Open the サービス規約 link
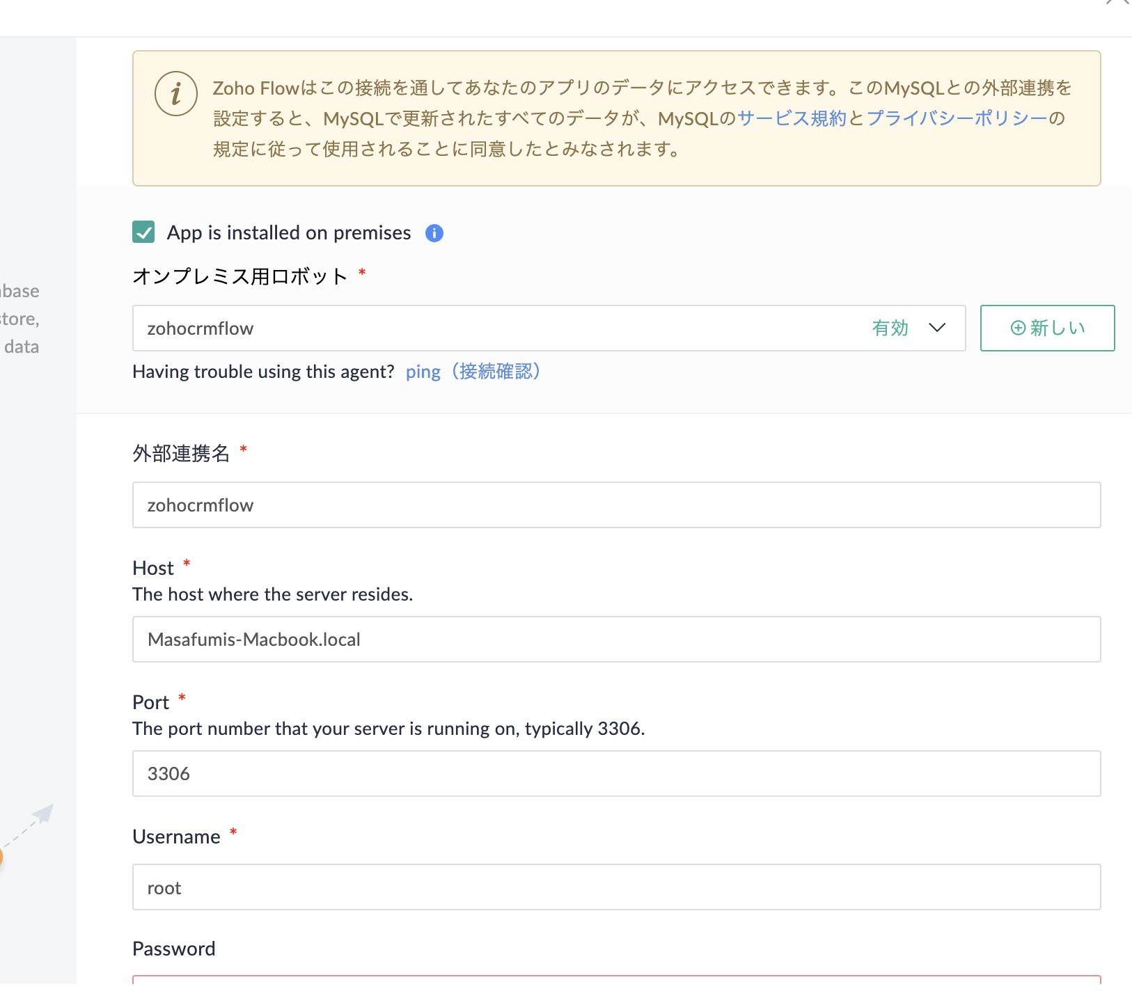Viewport: 1132px width, 991px height. 792,118
